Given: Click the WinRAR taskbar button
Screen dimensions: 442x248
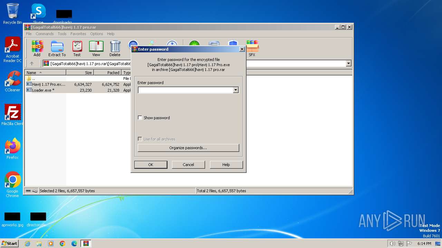Looking at the screenshot, I should click(x=86, y=244).
